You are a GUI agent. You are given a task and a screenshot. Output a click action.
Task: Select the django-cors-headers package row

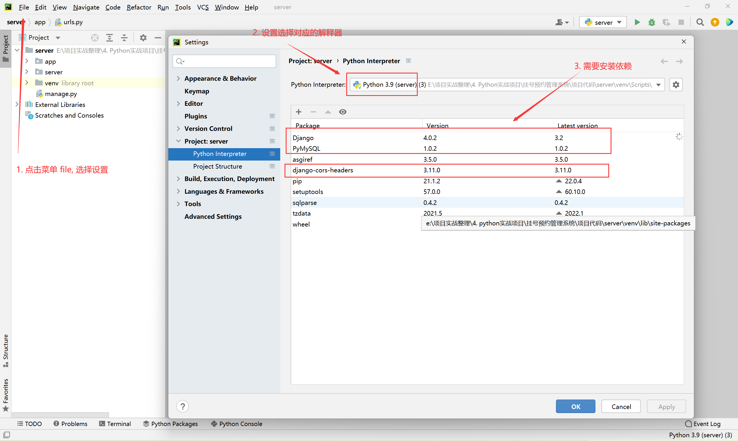pyautogui.click(x=323, y=170)
